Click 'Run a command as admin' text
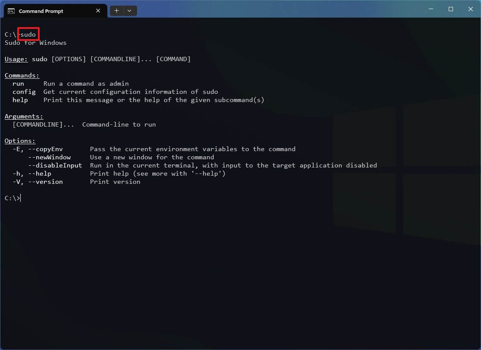The height and width of the screenshot is (350, 481). 86,84
